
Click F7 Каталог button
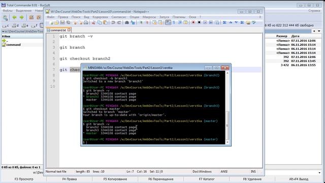coord(207,179)
